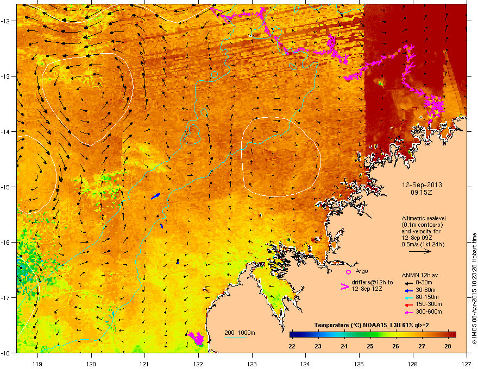
Task: Click the latitude axis label -14
Action: tap(6, 131)
